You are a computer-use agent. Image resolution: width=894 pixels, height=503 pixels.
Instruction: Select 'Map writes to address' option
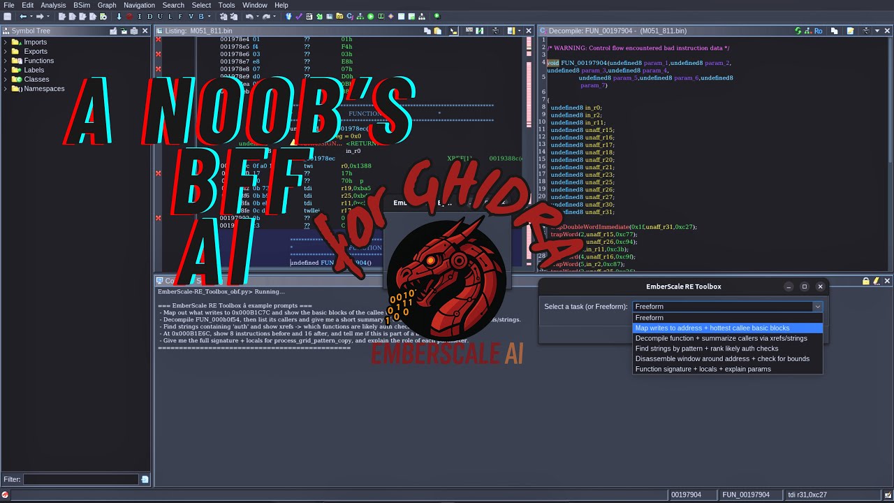(728, 328)
